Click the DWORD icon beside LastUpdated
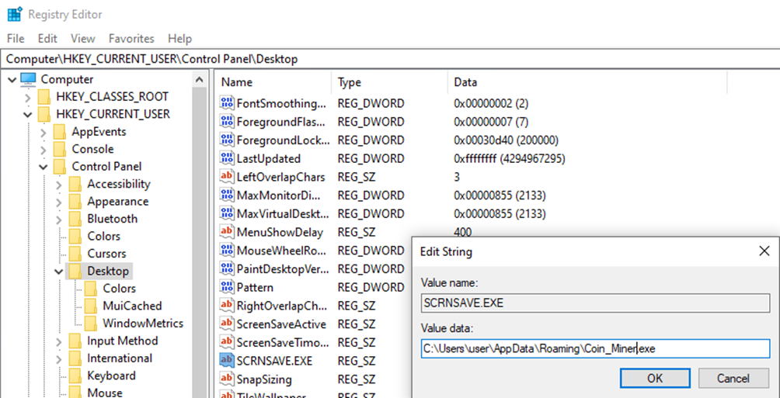 pos(227,158)
